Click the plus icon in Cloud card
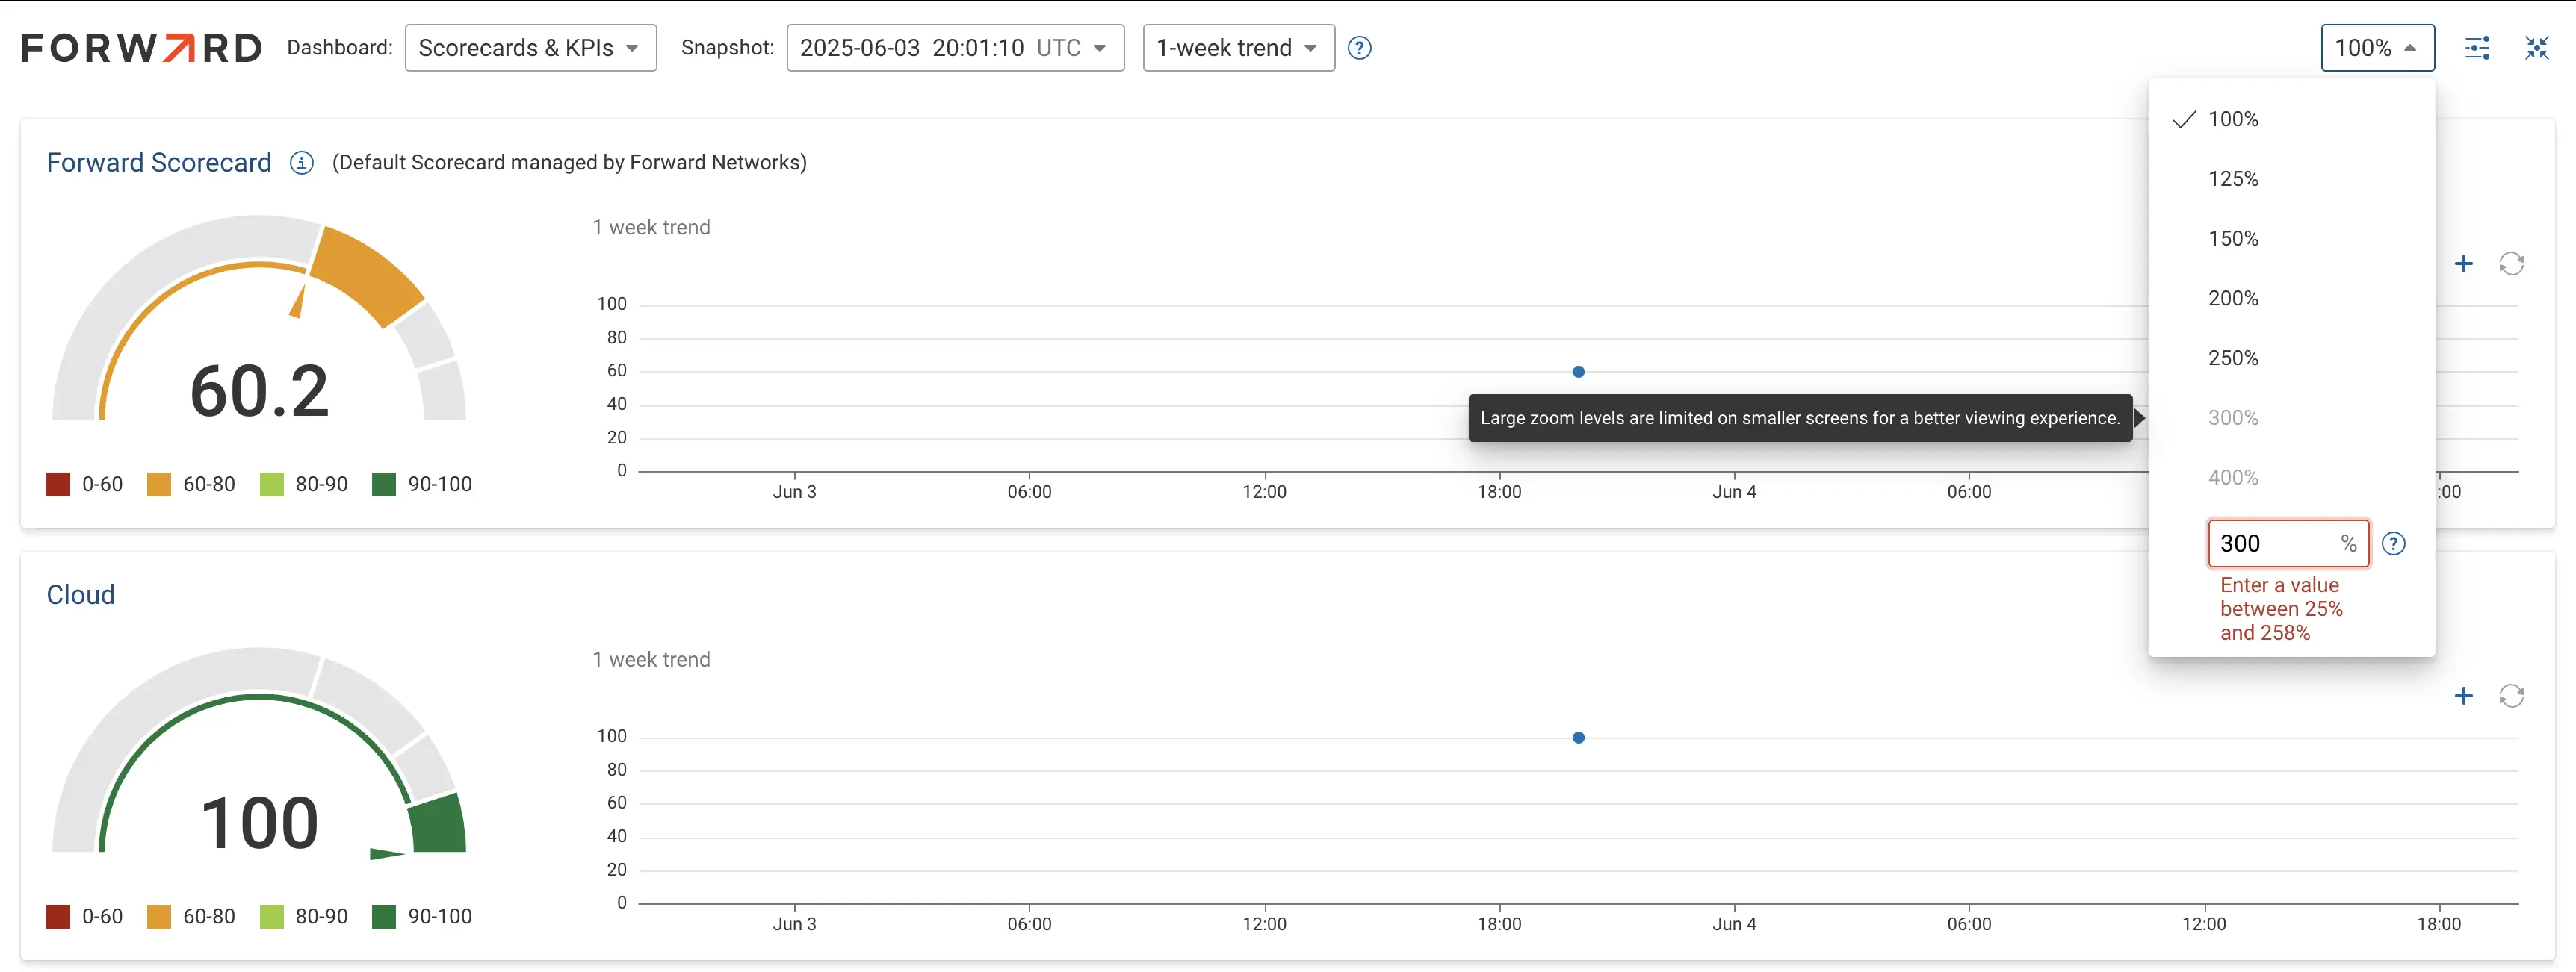2576x972 pixels. click(x=2463, y=697)
